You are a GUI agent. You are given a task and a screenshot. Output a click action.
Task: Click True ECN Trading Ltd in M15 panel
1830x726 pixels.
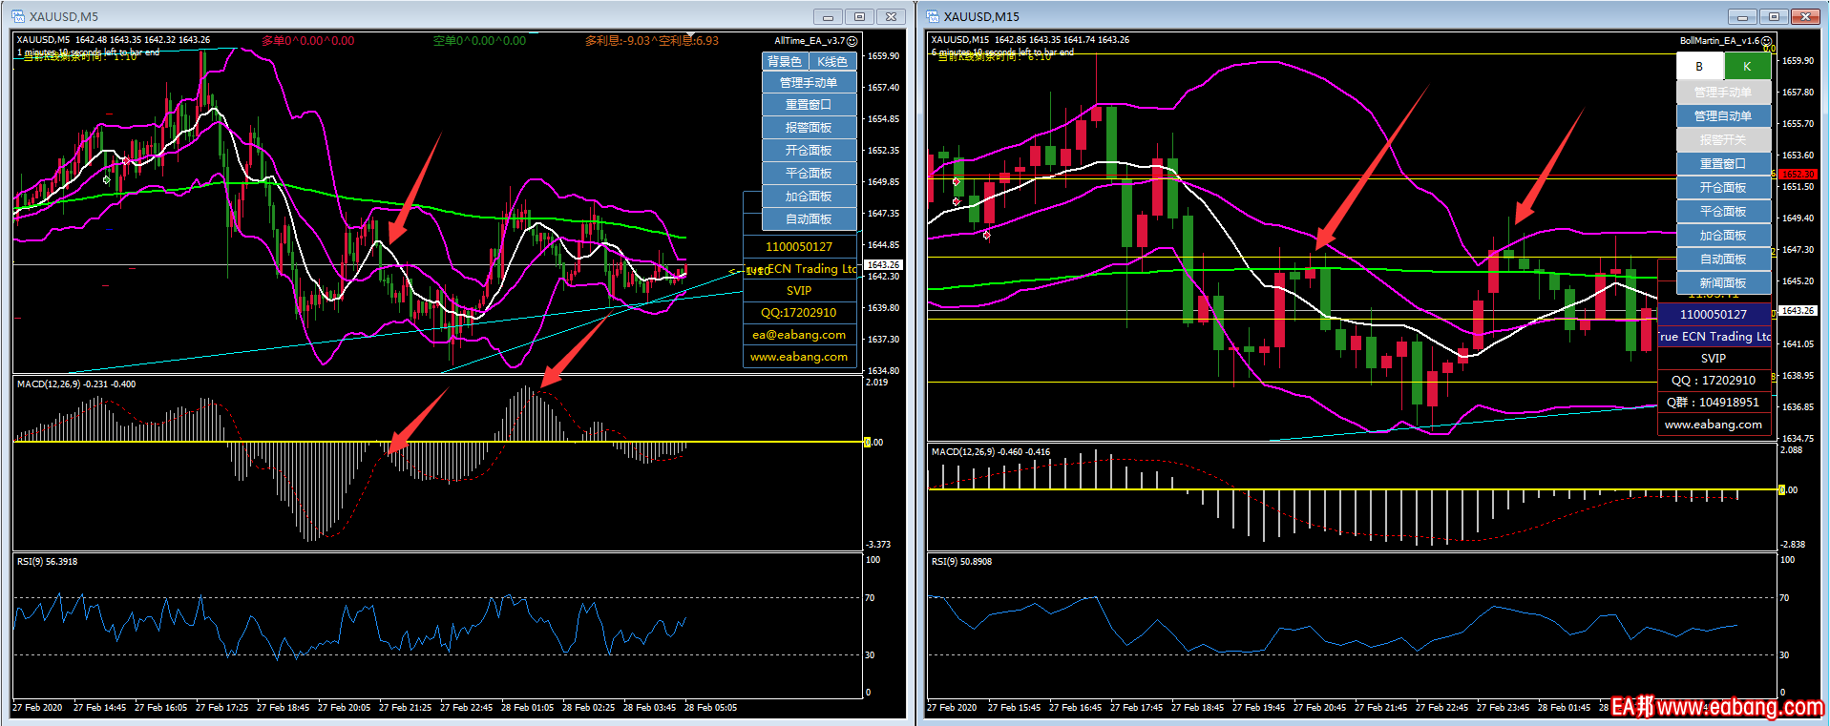pyautogui.click(x=1715, y=337)
